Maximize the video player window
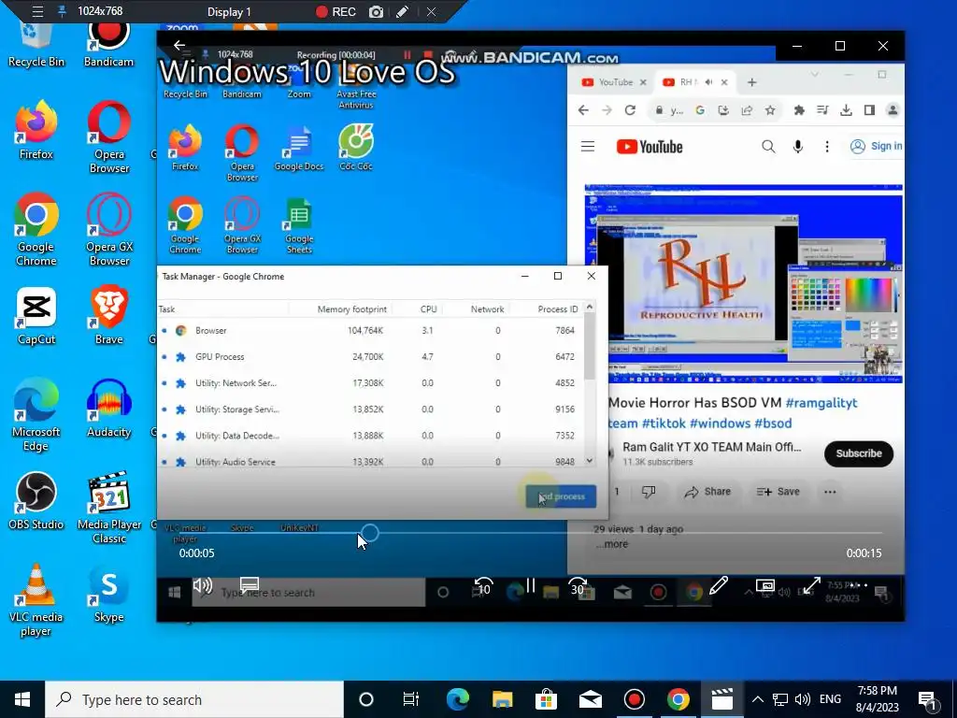This screenshot has height=718, width=957. [840, 46]
